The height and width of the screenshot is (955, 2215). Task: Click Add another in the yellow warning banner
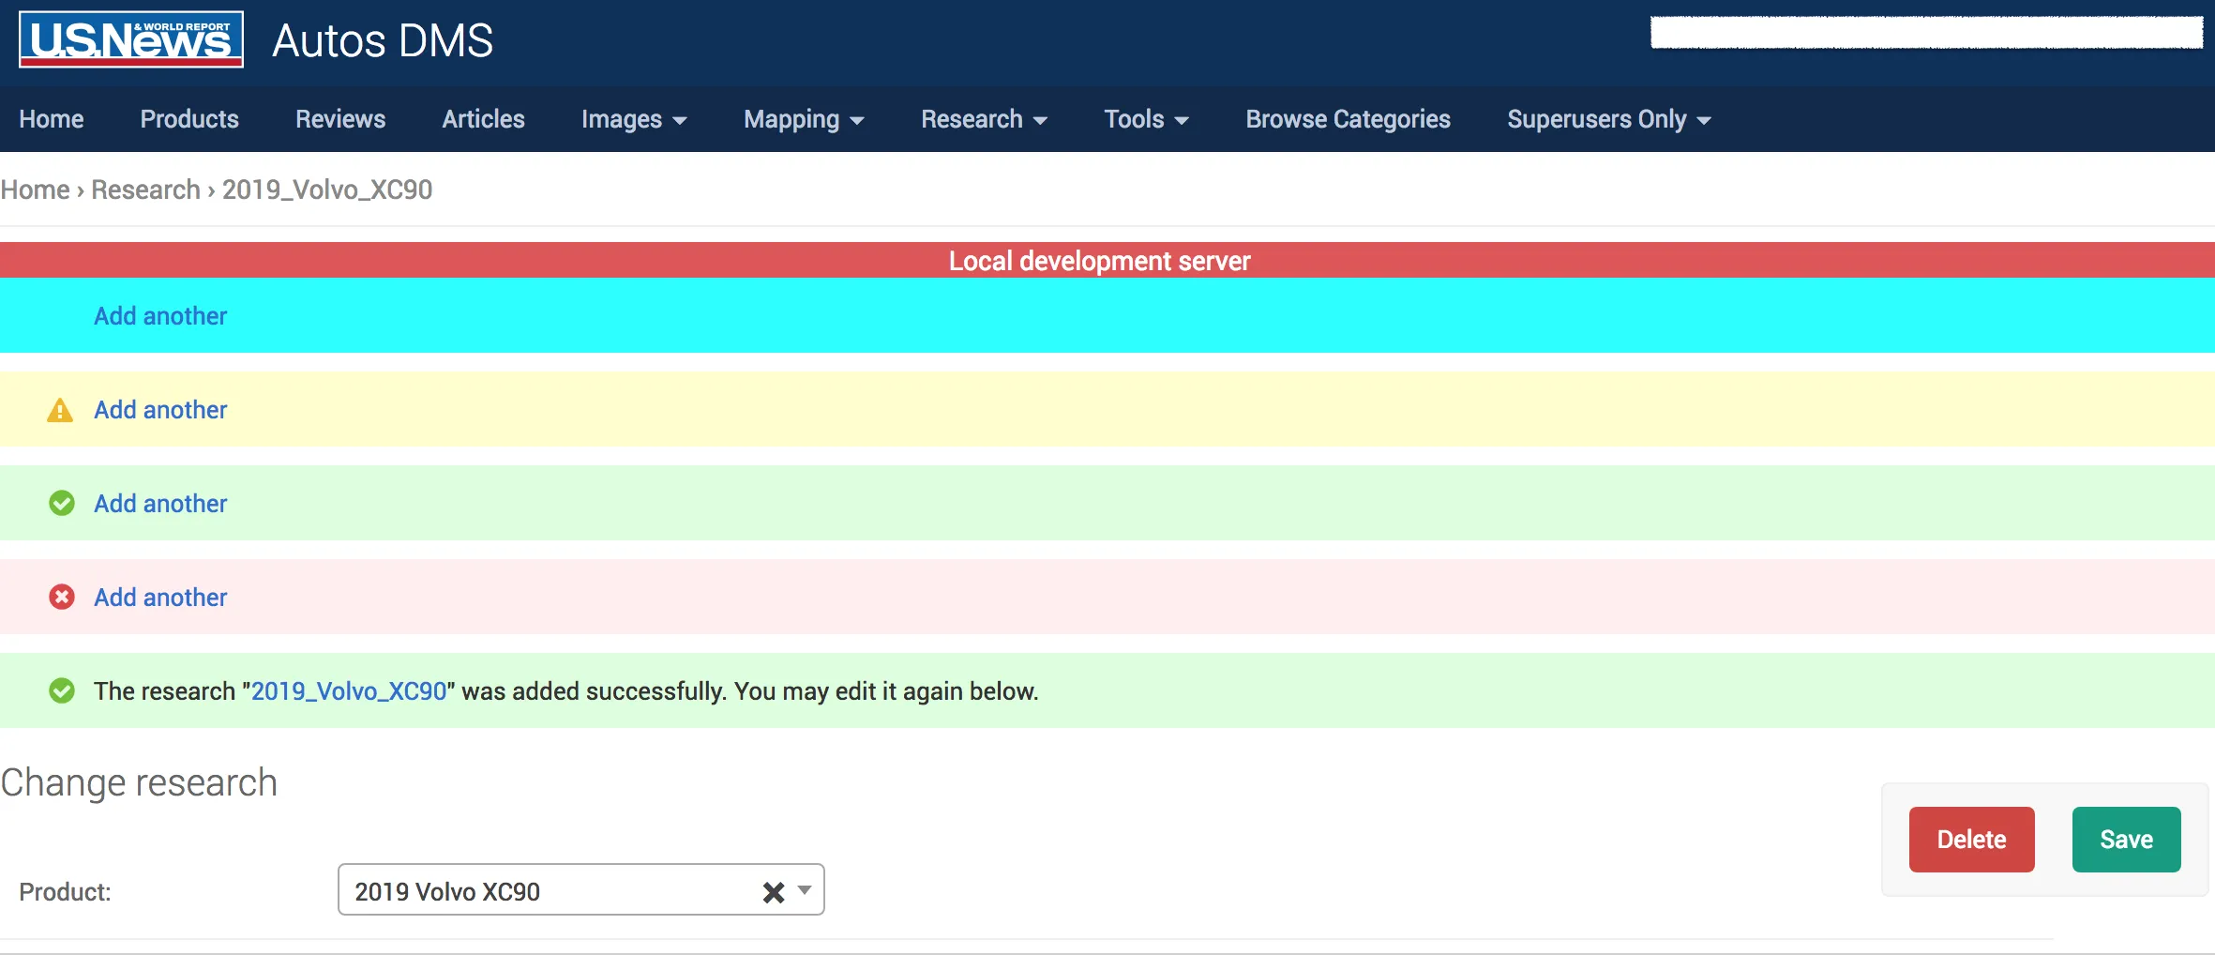160,410
